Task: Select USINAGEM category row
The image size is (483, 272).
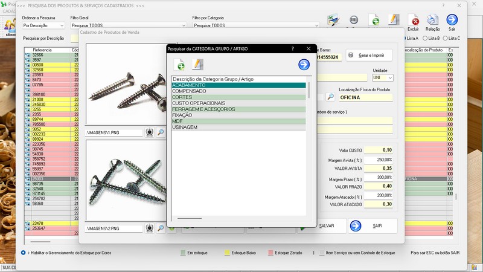Action: tap(238, 128)
